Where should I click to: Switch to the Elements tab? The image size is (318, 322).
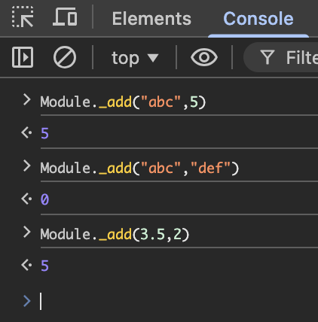(151, 19)
